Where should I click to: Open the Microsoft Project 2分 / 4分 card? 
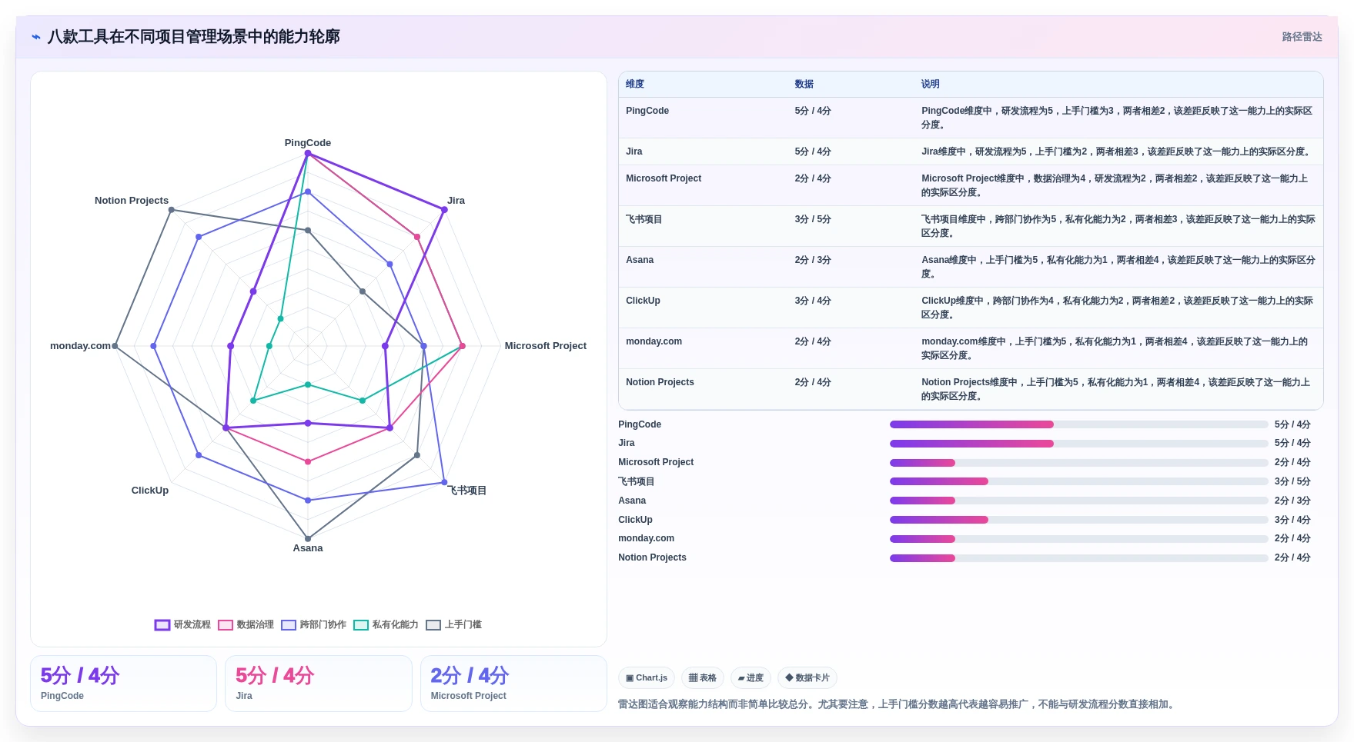click(513, 684)
